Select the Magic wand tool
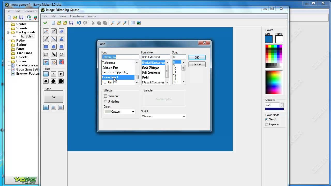331x186 pixels. (x=54, y=55)
